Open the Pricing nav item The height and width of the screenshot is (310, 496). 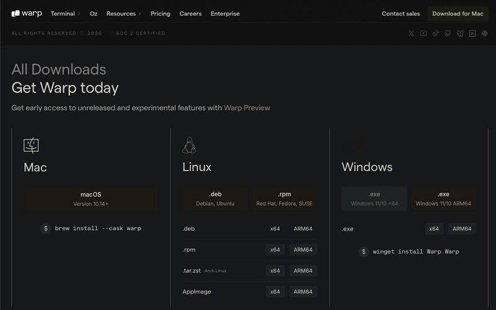(x=161, y=14)
